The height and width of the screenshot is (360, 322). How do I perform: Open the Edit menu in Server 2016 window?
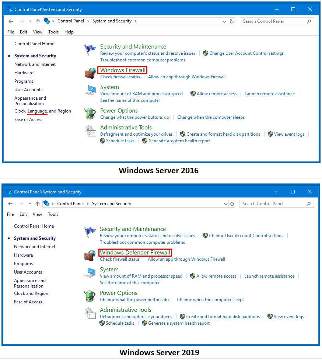click(x=24, y=32)
